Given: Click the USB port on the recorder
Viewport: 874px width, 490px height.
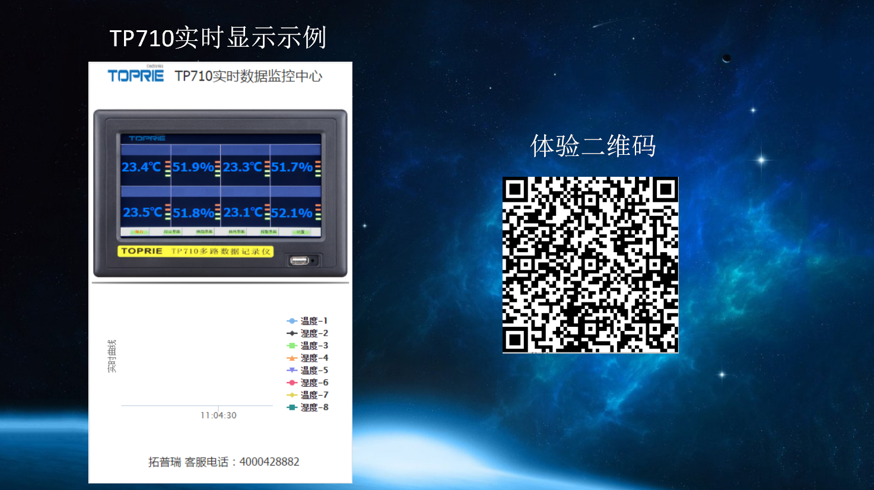Looking at the screenshot, I should tap(300, 260).
